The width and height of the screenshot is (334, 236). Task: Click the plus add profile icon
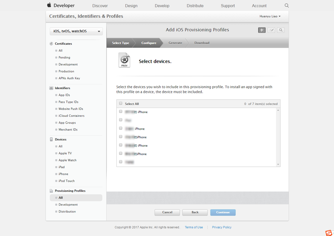(x=262, y=30)
